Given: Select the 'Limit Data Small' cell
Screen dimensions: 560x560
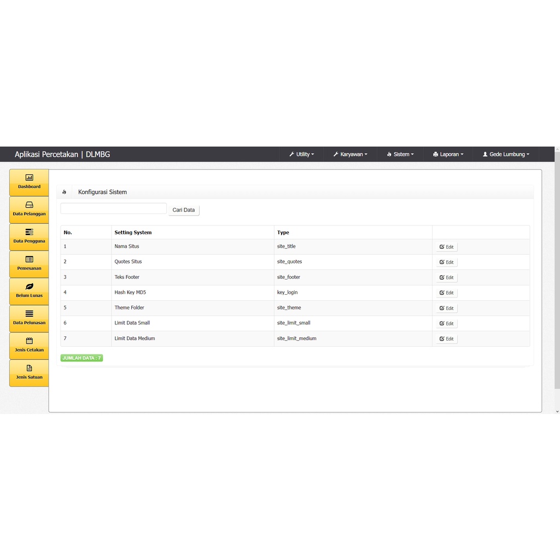Looking at the screenshot, I should point(192,323).
